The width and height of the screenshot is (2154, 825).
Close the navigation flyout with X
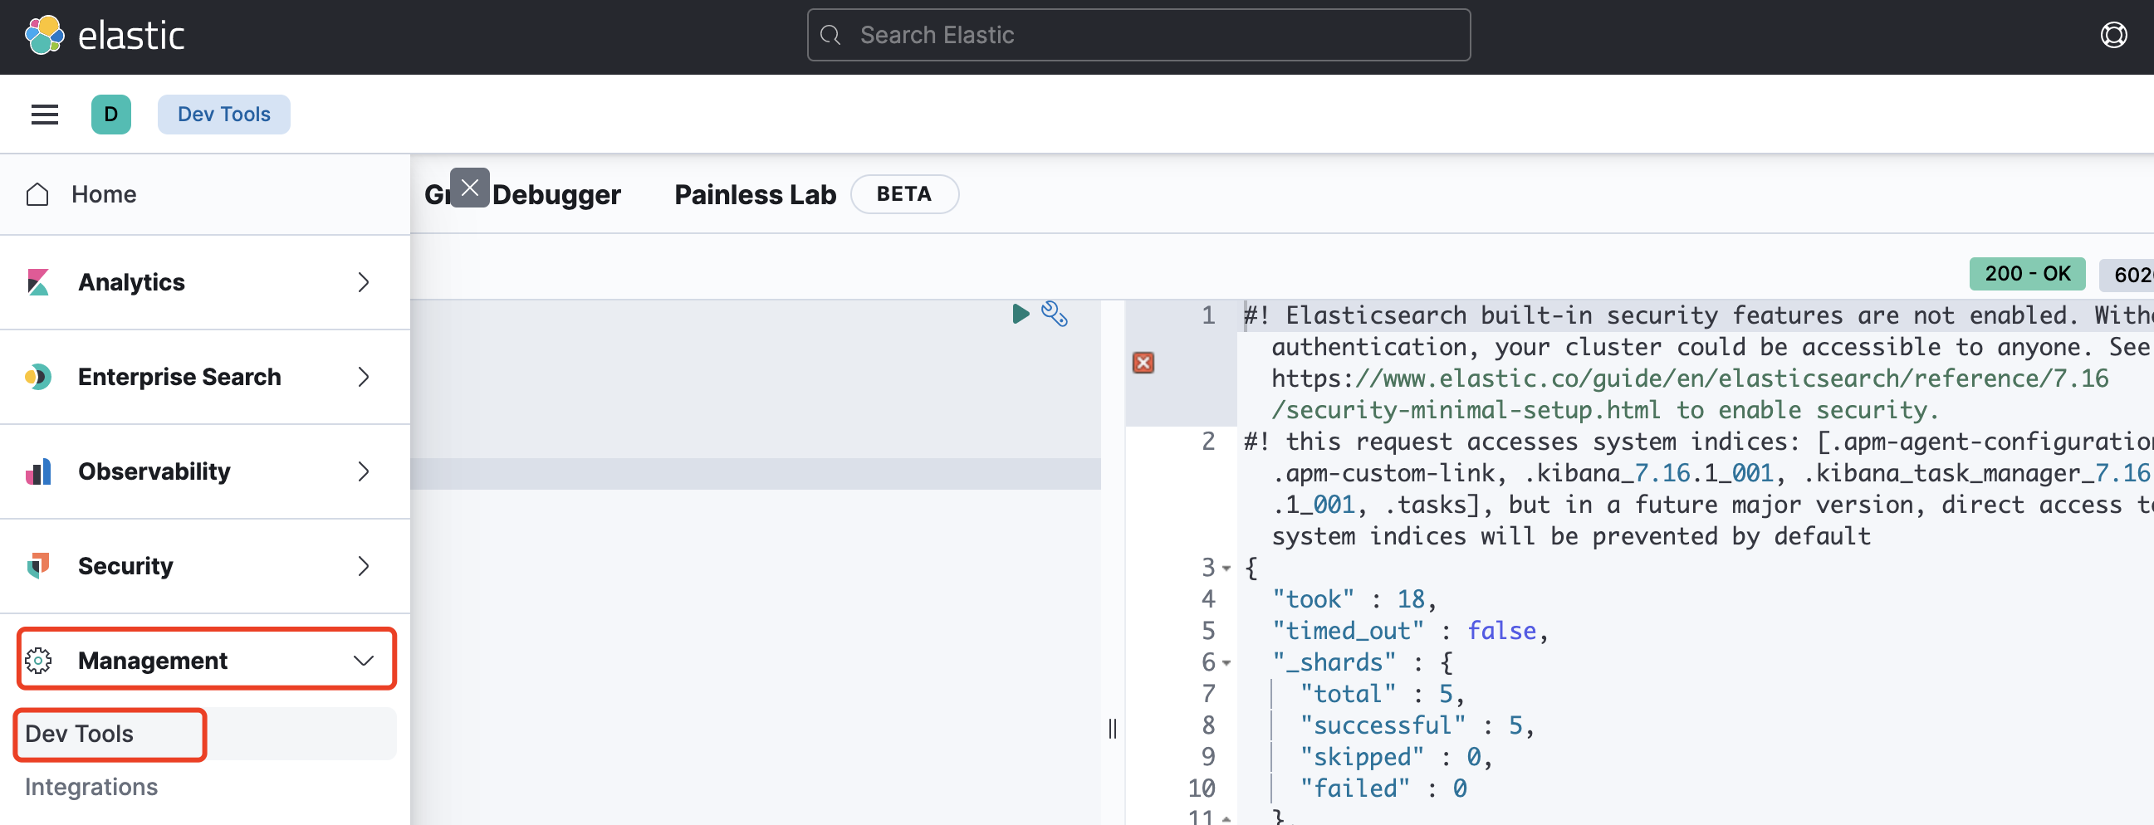tap(470, 188)
